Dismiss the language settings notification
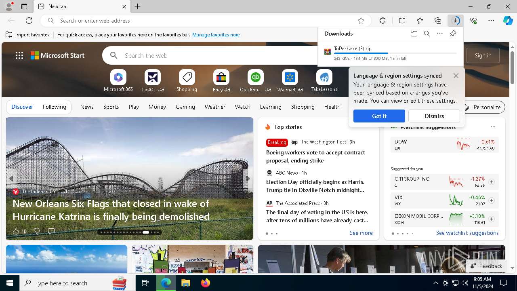Screen dimensions: 517x291 pyautogui.click(x=434, y=116)
